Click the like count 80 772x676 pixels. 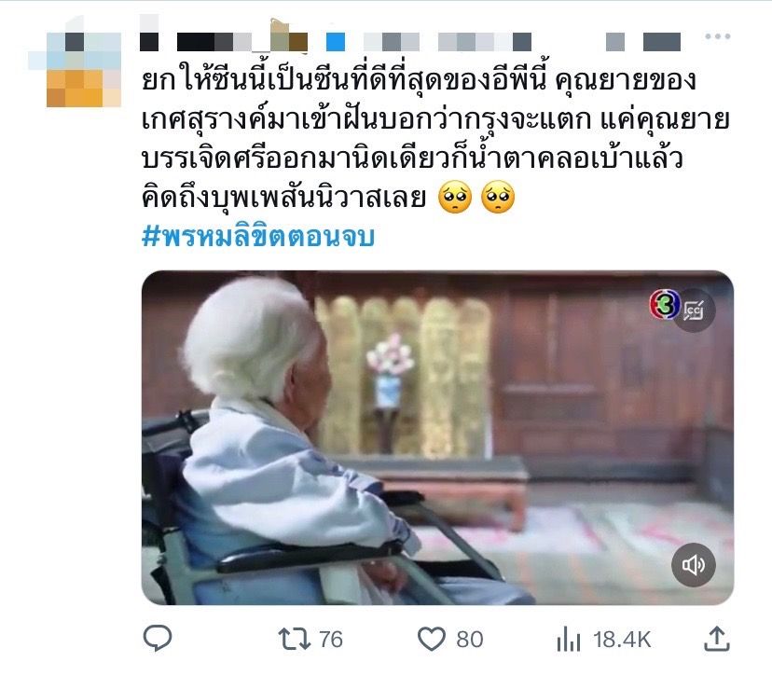tap(470, 639)
